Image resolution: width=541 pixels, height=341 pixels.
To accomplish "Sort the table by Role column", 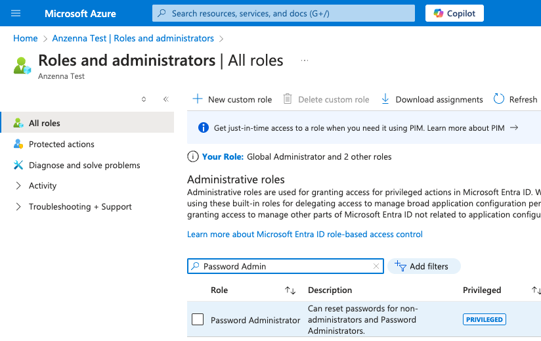I will 290,290.
